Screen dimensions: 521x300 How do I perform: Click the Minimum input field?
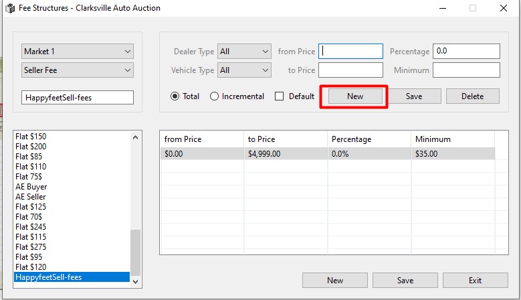tap(466, 70)
